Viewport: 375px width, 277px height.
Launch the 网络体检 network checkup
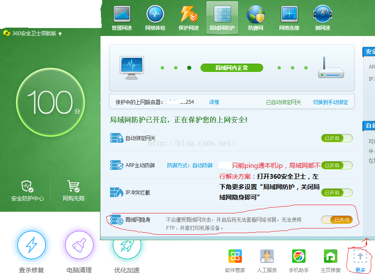click(155, 18)
